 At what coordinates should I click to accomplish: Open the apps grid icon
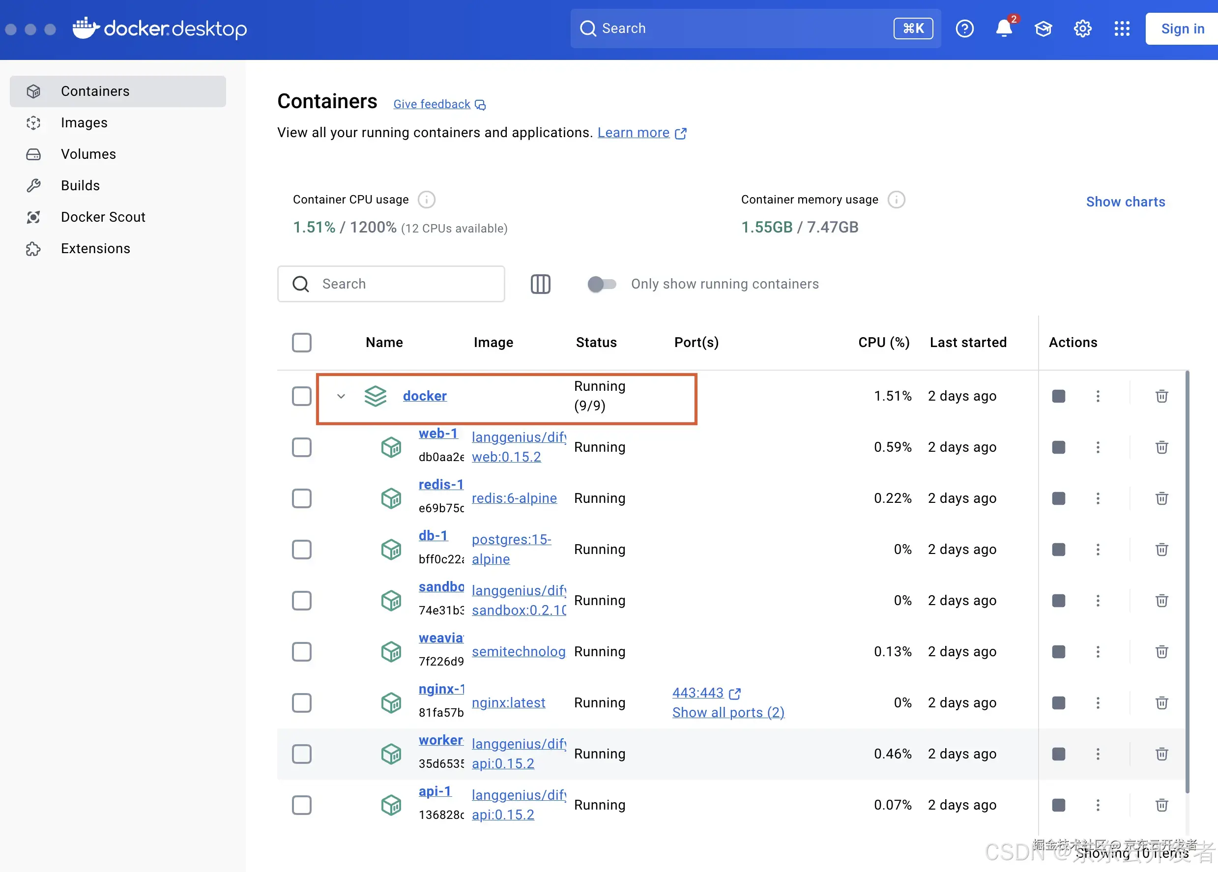coord(1122,29)
